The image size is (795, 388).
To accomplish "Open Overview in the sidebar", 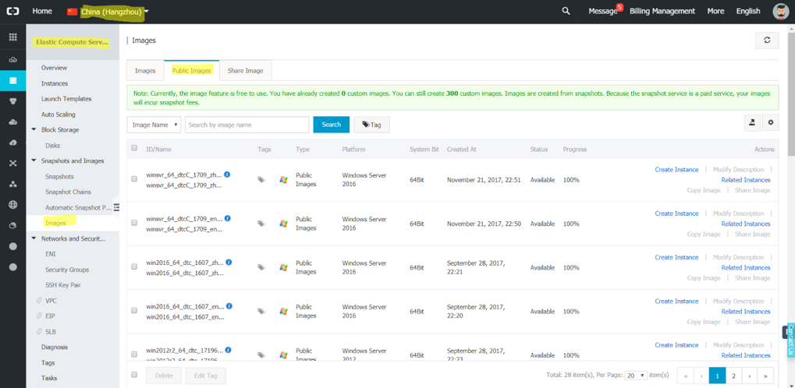I will [x=54, y=67].
